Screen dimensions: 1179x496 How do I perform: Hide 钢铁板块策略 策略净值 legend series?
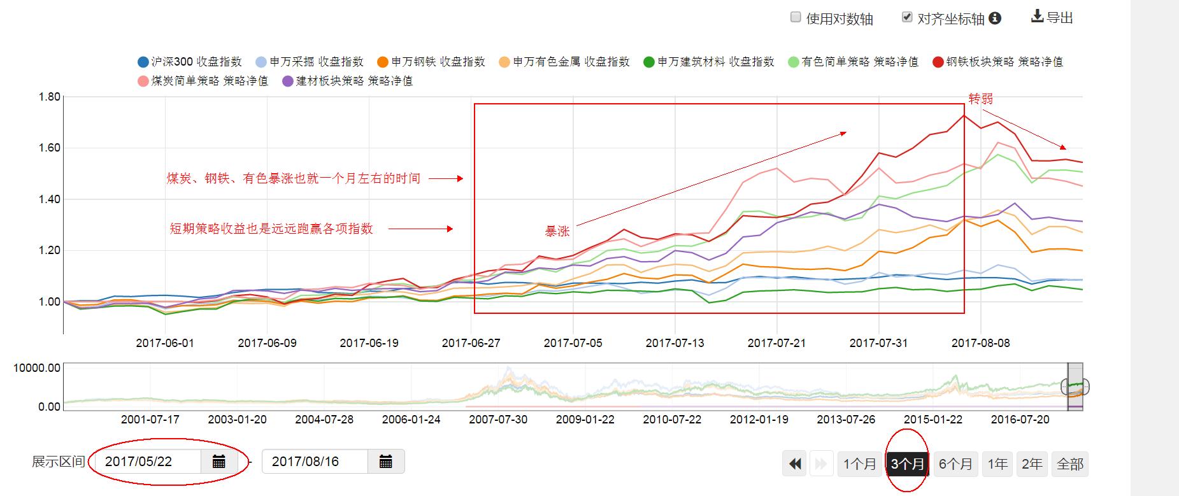(x=997, y=62)
